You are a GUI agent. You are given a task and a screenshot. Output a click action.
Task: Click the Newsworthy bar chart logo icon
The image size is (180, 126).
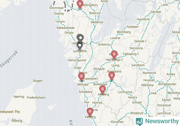click(139, 122)
